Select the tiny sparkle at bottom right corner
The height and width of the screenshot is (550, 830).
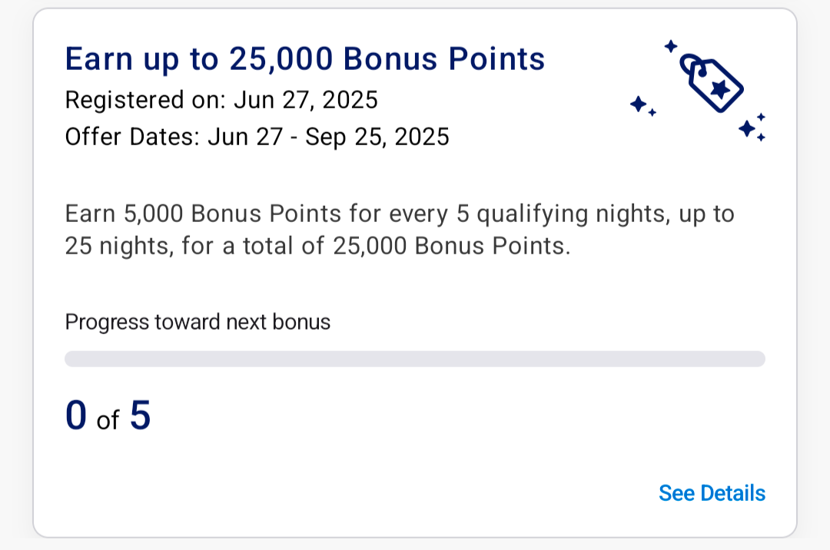pos(760,135)
